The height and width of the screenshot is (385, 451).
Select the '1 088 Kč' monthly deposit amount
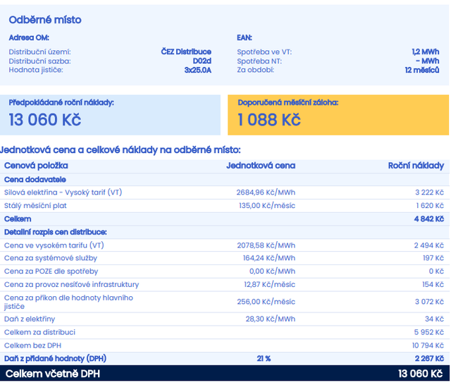[269, 120]
